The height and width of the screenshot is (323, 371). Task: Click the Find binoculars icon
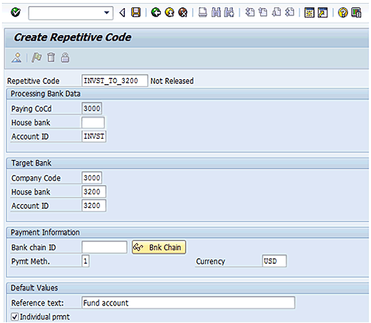[216, 12]
